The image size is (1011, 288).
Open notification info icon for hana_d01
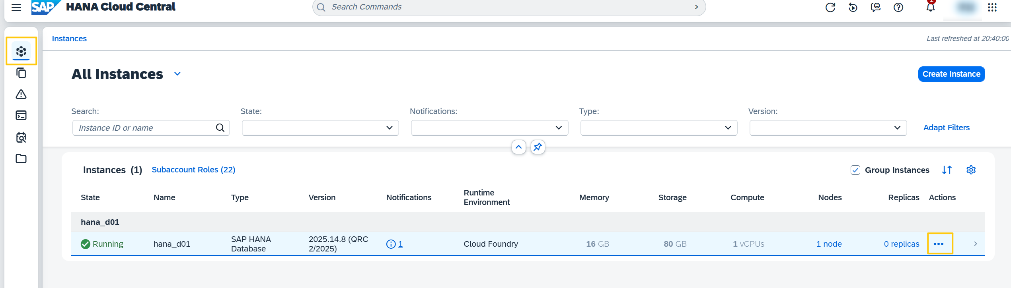391,244
